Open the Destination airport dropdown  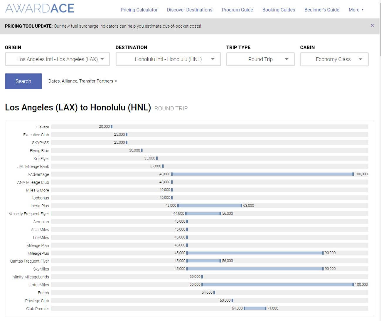tap(168, 59)
